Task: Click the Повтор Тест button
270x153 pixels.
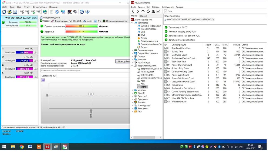Action: coord(123,61)
